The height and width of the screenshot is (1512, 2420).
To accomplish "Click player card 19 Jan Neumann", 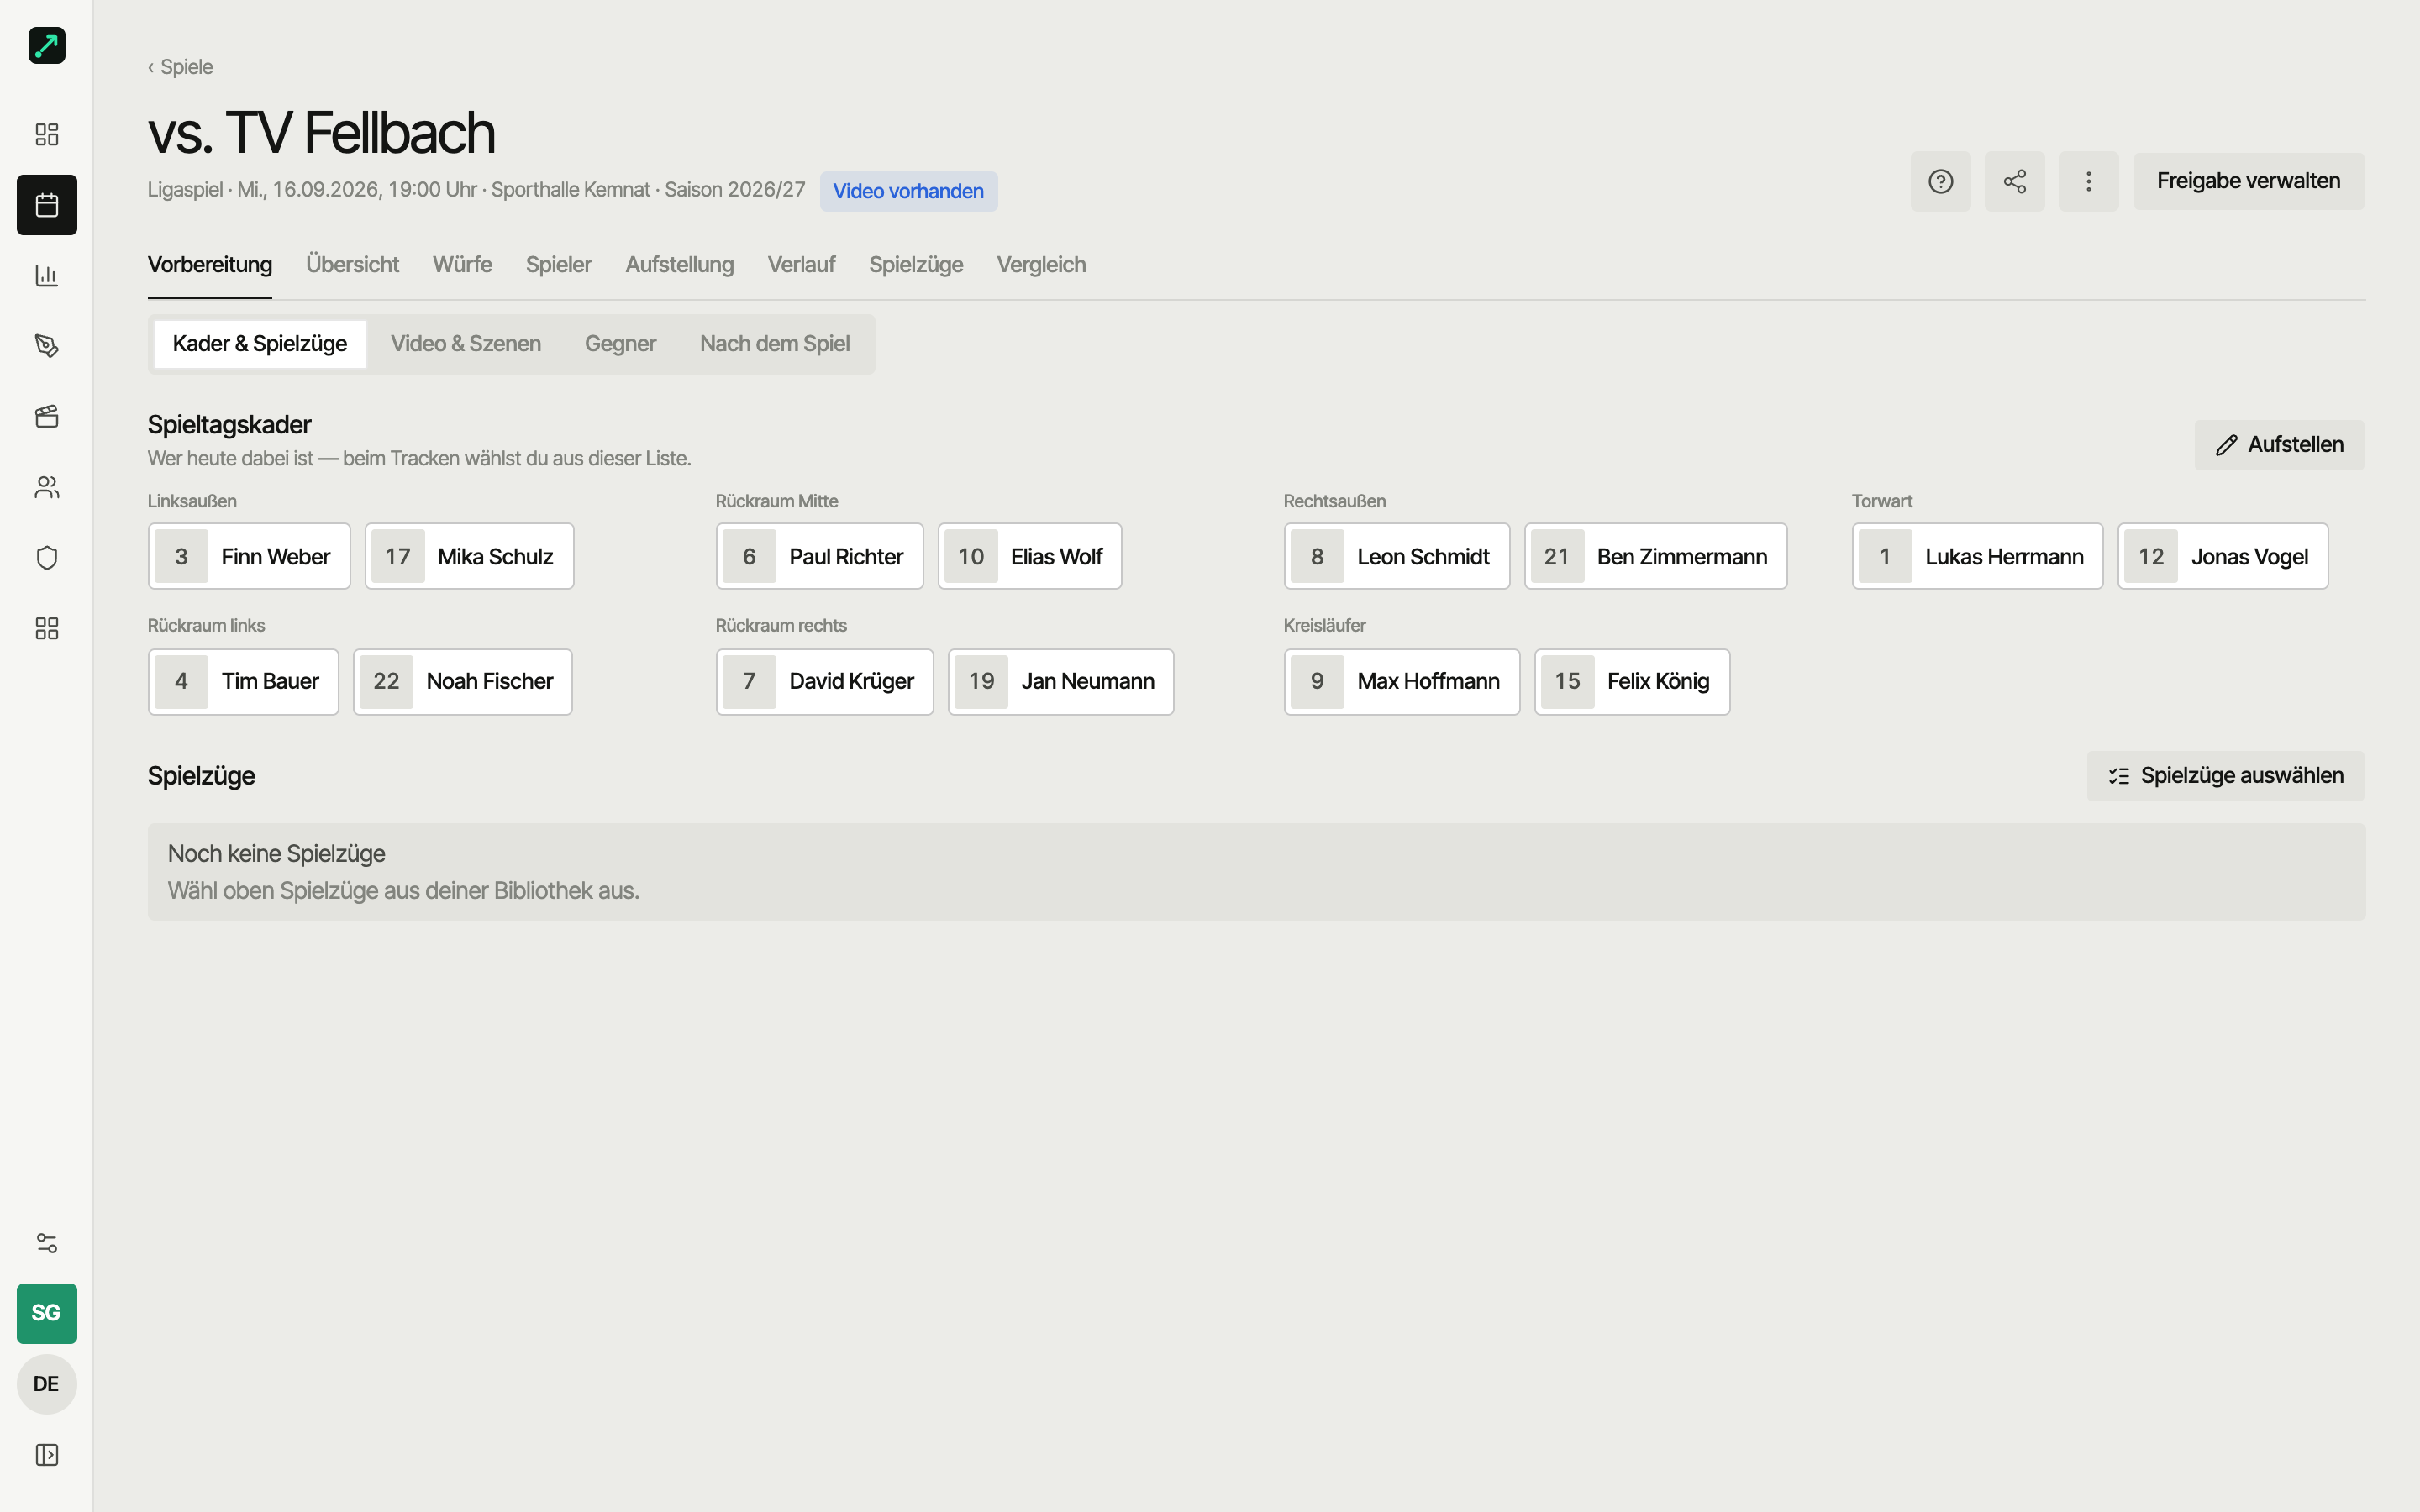I will click(1060, 682).
